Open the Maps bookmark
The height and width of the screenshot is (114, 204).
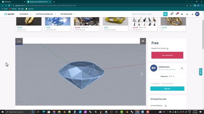(21, 9)
